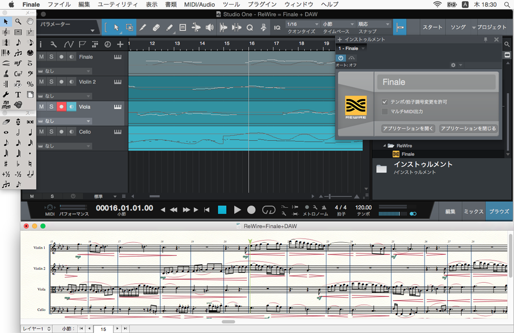Solo the Cello track
The height and width of the screenshot is (333, 514).
51,132
